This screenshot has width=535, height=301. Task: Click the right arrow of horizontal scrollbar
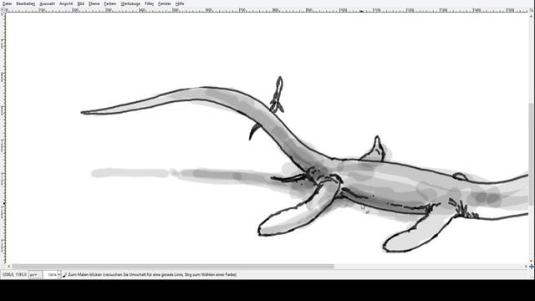(526, 266)
